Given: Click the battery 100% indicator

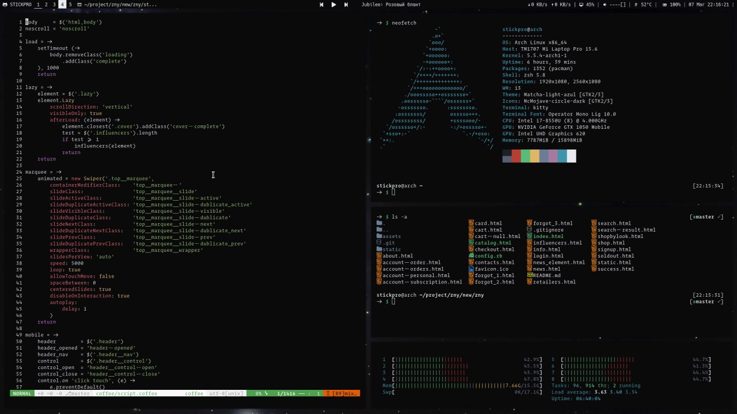Looking at the screenshot, I should click(x=671, y=5).
